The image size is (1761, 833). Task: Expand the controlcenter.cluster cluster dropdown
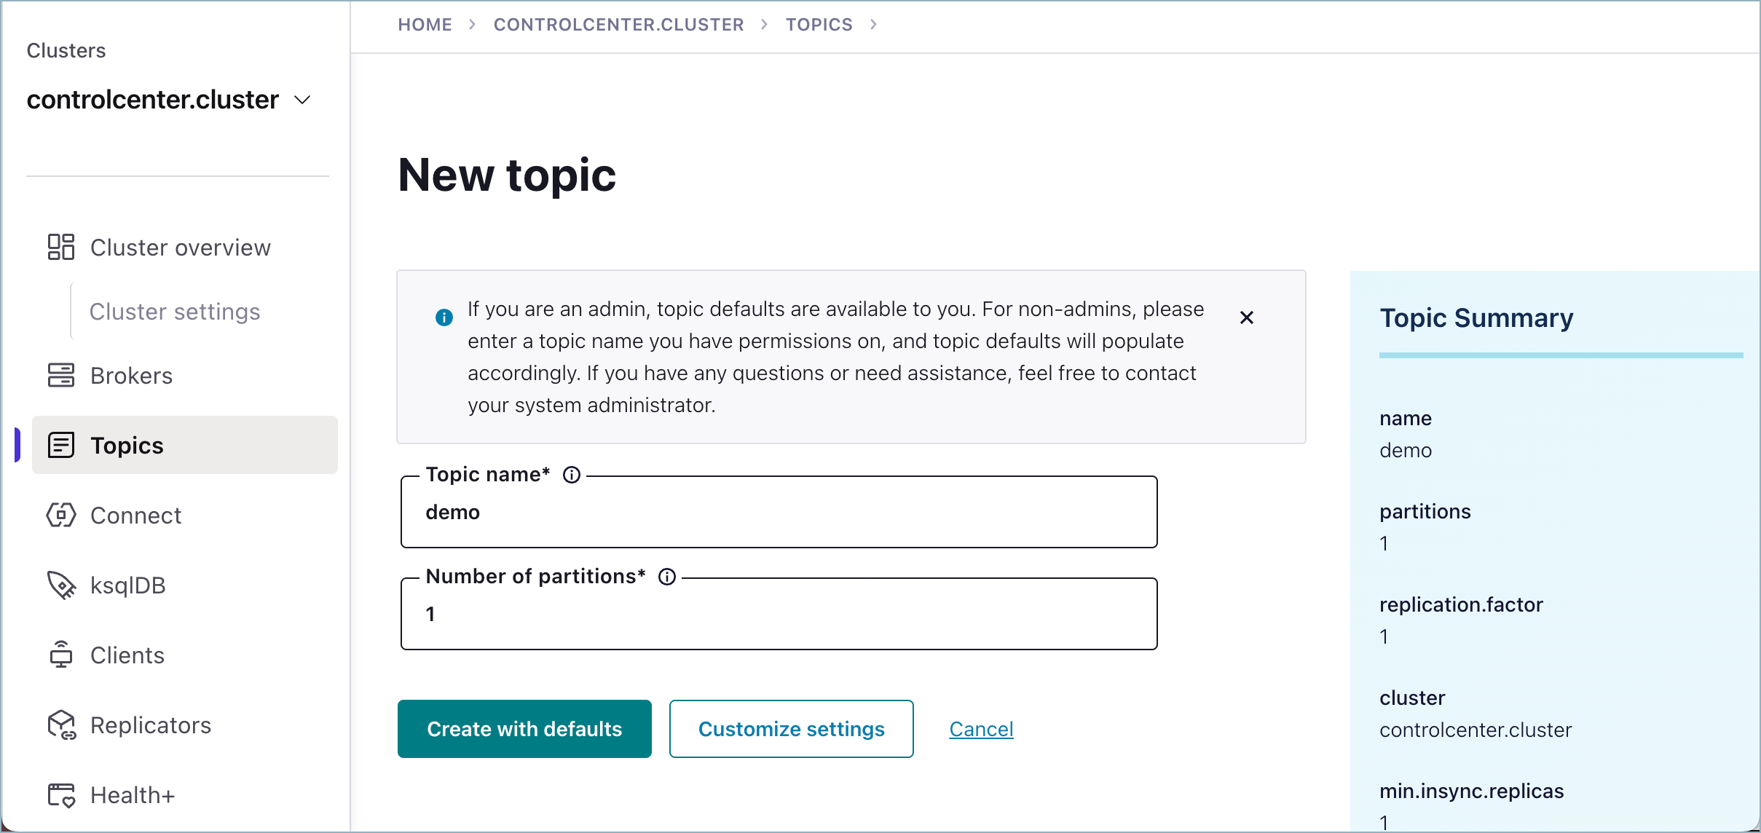click(302, 100)
